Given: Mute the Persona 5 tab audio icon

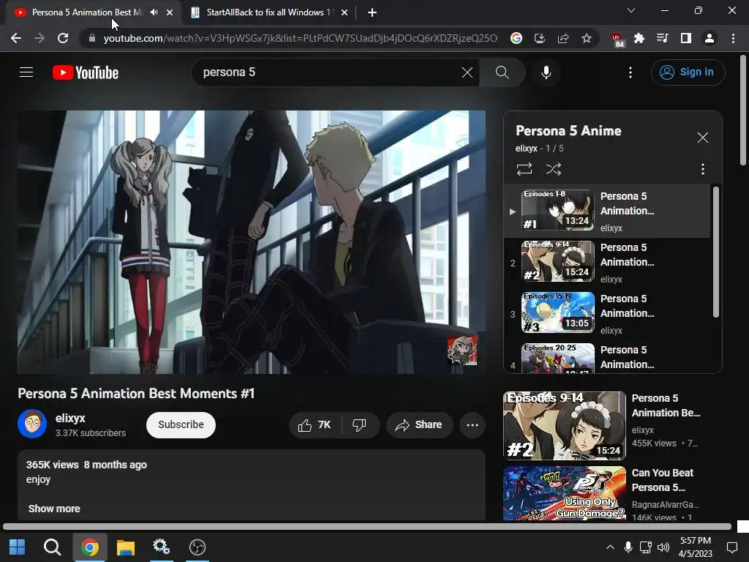Looking at the screenshot, I should click(x=154, y=12).
